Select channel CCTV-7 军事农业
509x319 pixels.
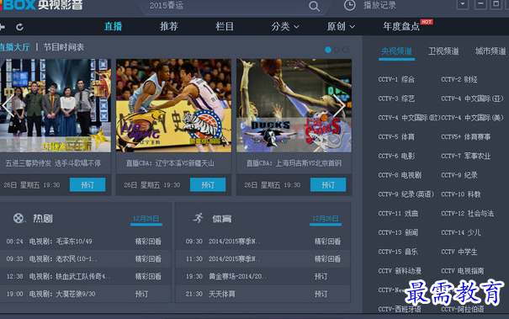(466, 157)
